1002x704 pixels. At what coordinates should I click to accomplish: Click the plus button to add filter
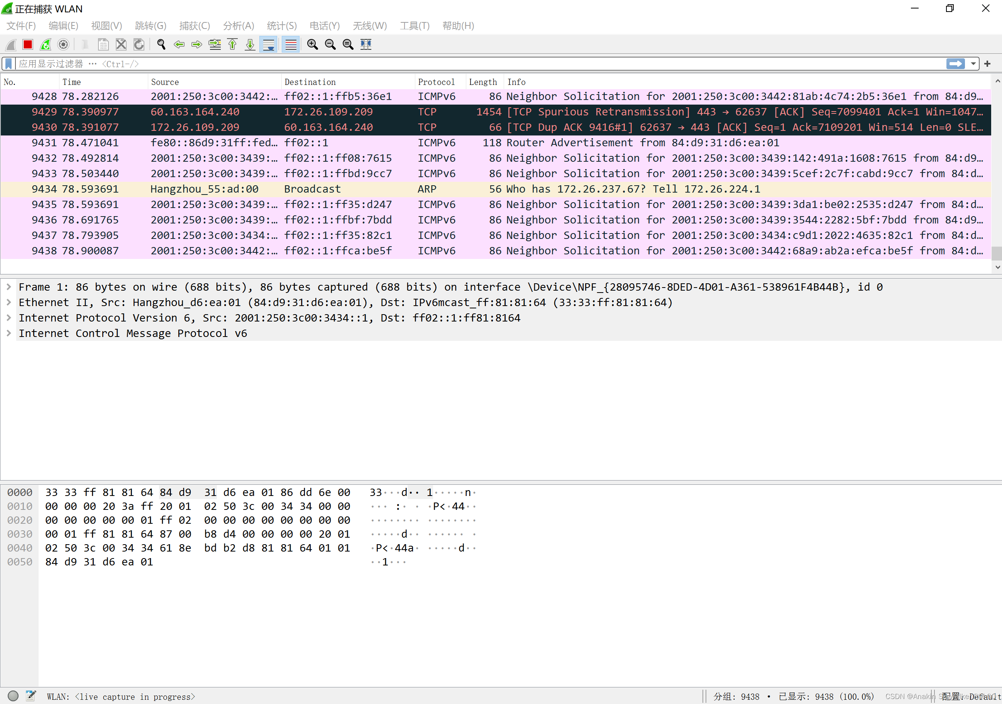coord(988,64)
